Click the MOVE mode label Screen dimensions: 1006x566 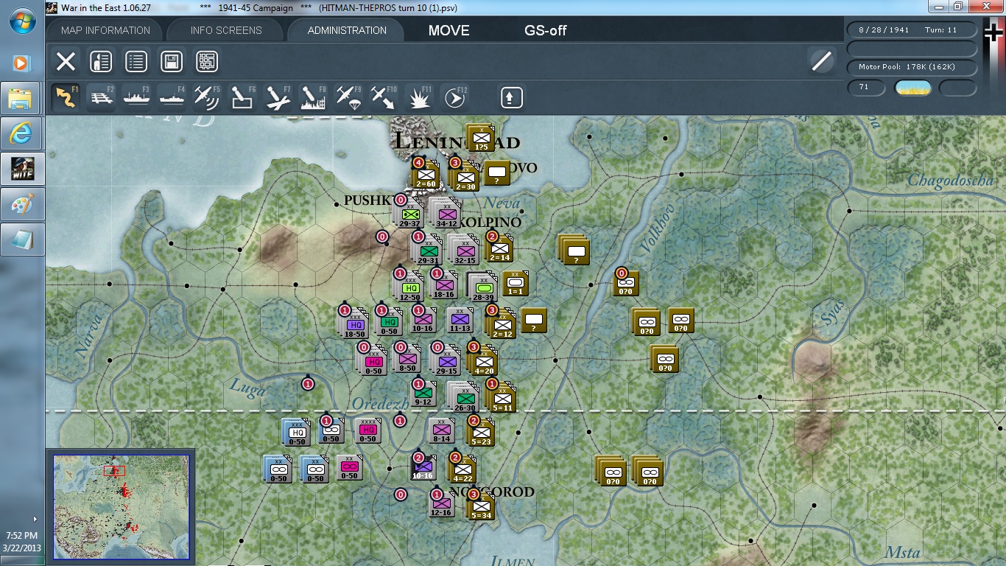[449, 30]
